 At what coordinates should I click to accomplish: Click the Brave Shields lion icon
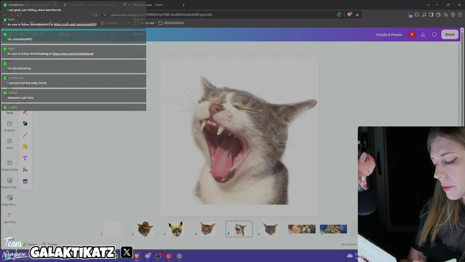349,15
